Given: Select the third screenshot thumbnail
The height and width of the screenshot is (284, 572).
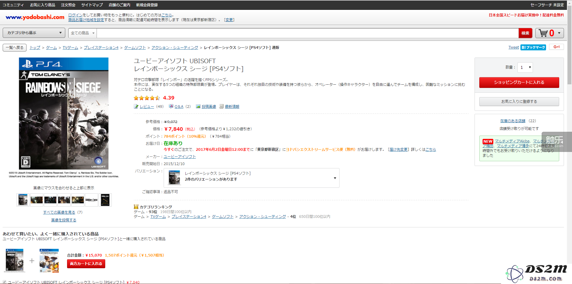Looking at the screenshot, I should (50, 200).
